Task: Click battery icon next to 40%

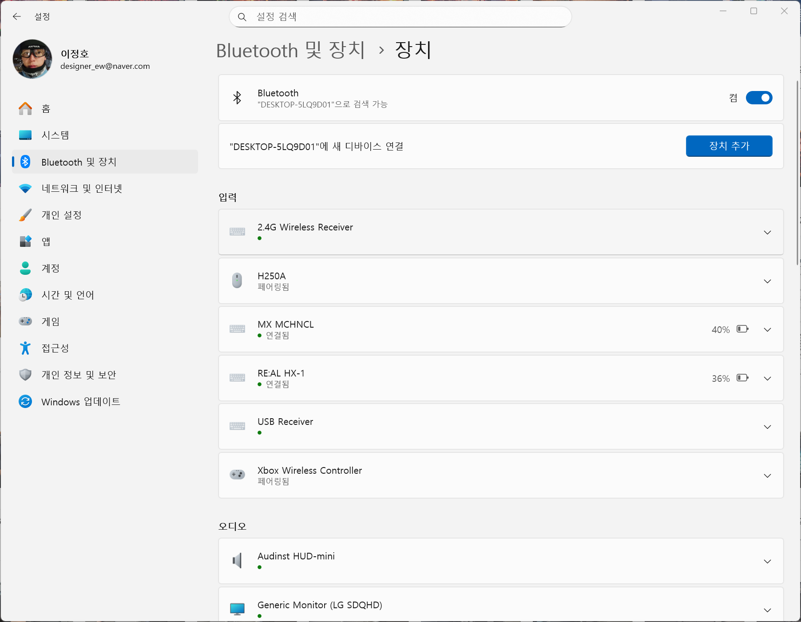Action: [742, 329]
